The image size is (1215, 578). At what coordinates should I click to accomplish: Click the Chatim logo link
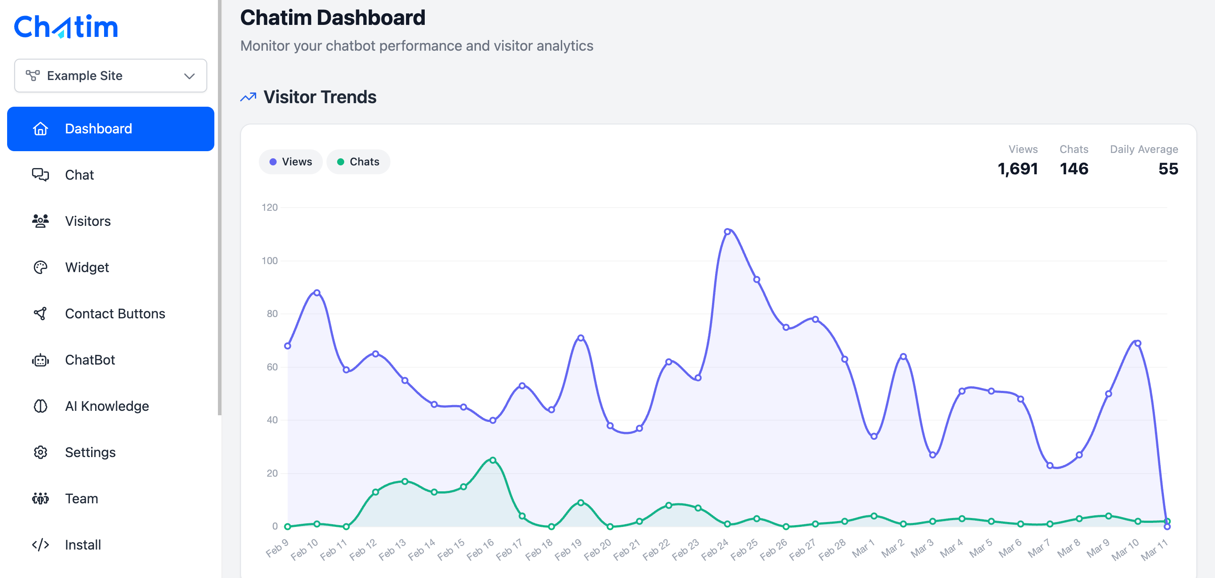click(66, 27)
